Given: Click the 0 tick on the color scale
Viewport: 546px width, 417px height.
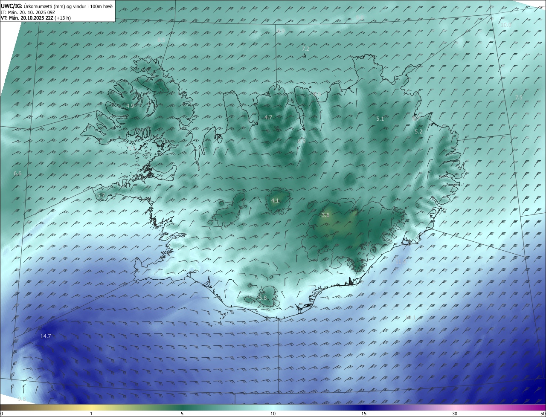Looking at the screenshot, I should 2,414.
